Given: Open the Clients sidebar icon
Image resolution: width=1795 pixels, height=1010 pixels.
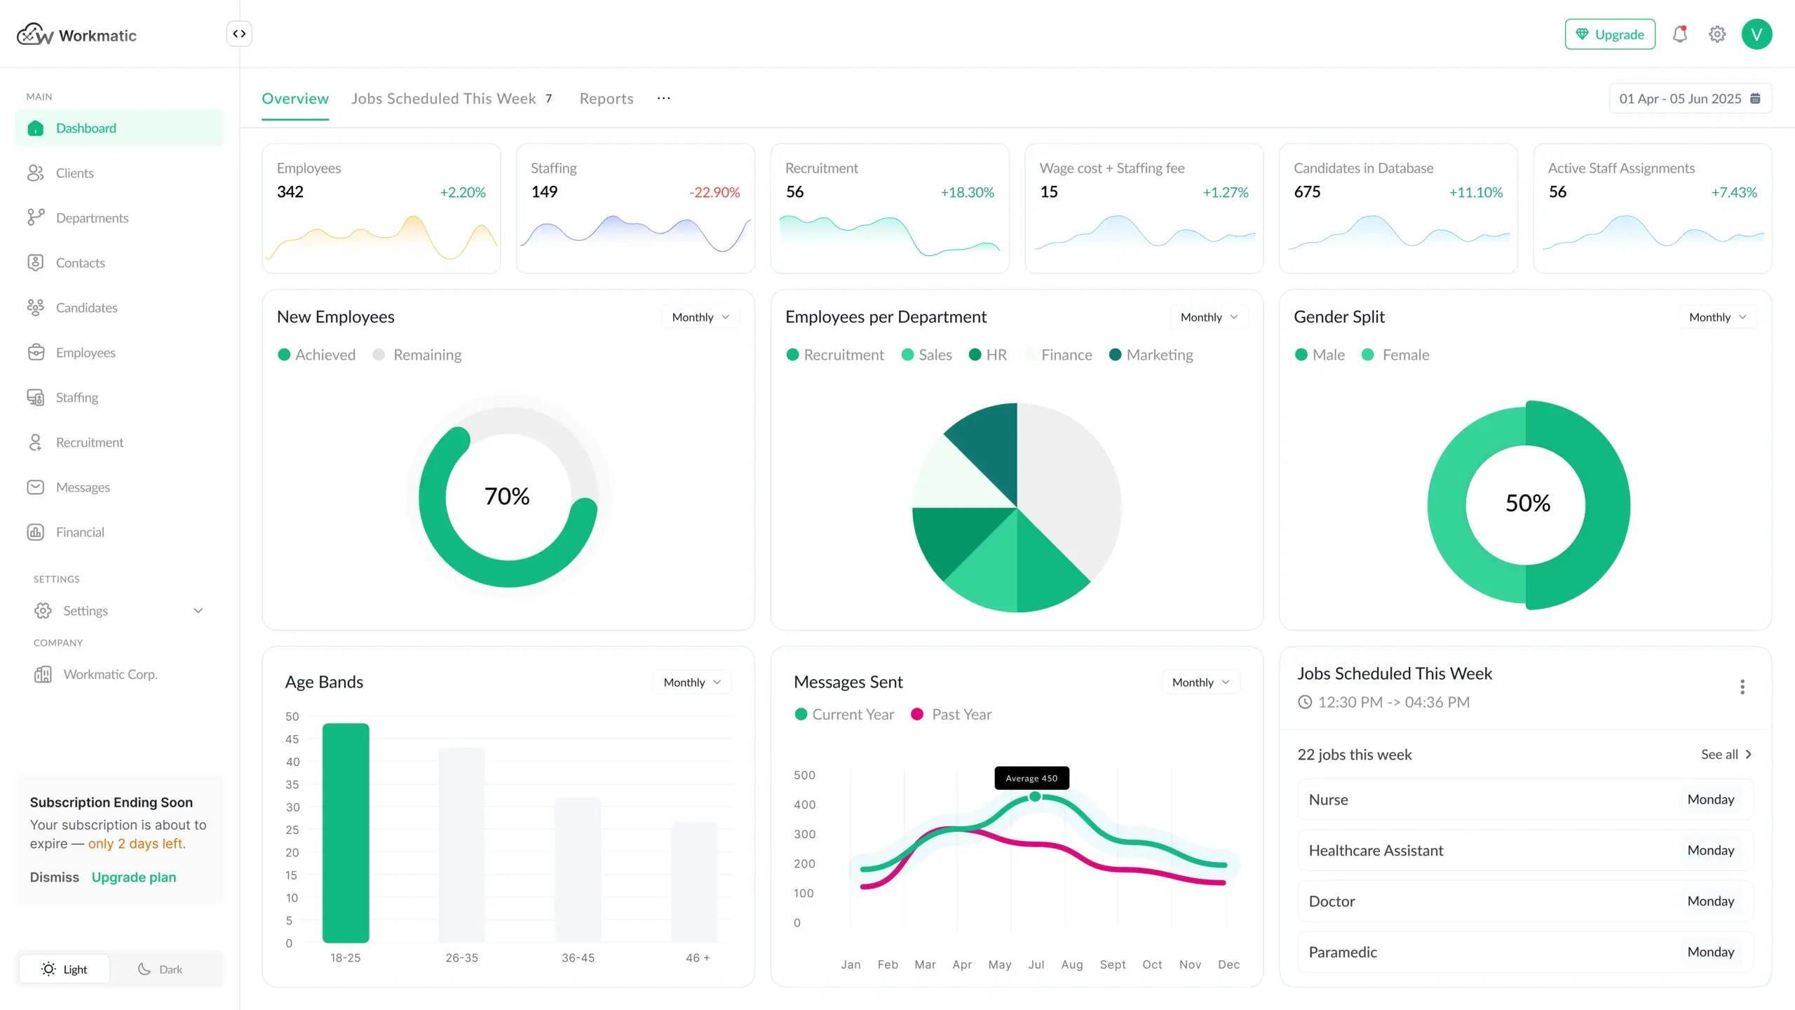Looking at the screenshot, I should click(35, 173).
